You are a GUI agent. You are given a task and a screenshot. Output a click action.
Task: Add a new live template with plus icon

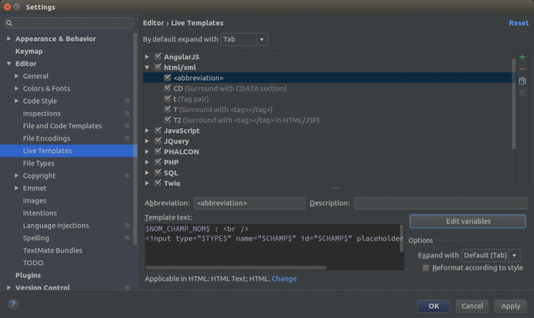tap(522, 57)
